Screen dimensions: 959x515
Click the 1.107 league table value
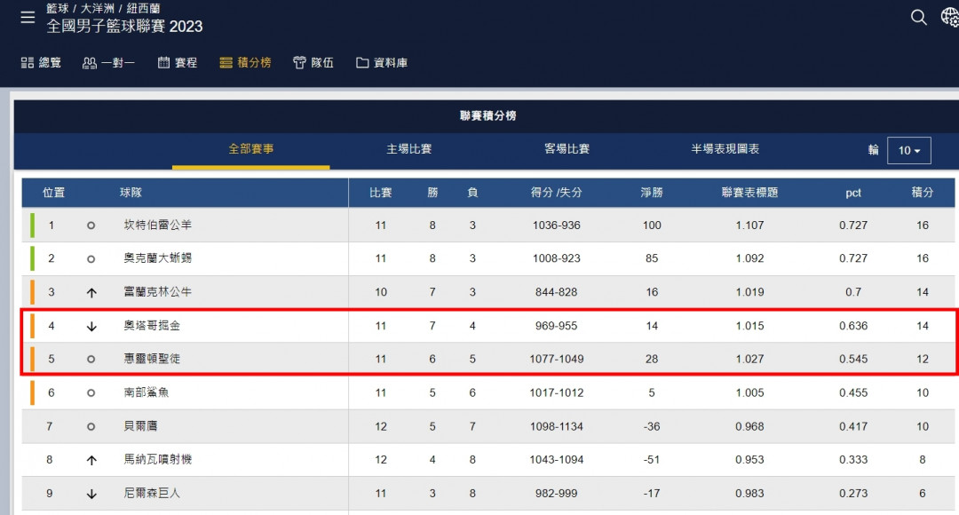pyautogui.click(x=749, y=225)
